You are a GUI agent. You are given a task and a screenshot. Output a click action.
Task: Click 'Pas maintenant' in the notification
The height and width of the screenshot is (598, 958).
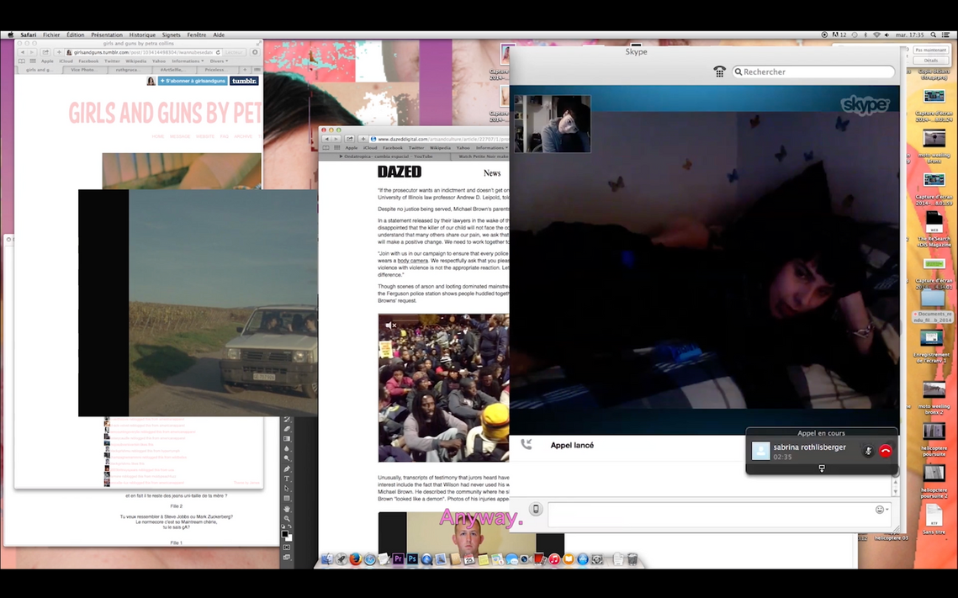click(x=930, y=50)
